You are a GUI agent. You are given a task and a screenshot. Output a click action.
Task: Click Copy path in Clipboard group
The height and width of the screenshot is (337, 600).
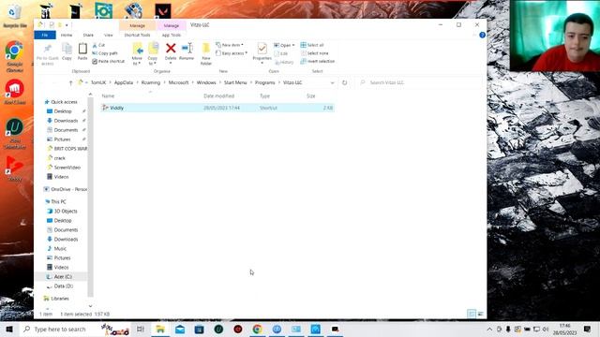(105, 53)
